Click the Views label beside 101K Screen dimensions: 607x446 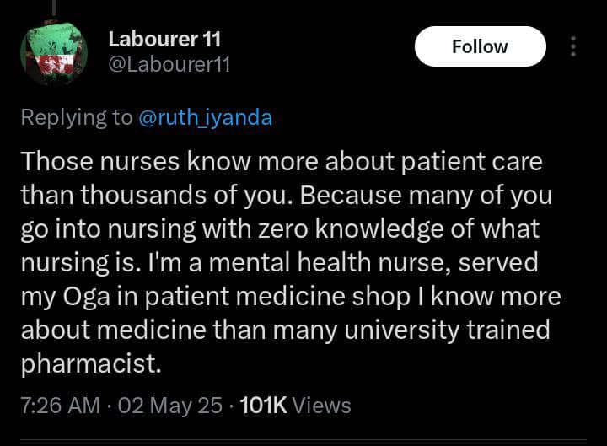tap(322, 406)
